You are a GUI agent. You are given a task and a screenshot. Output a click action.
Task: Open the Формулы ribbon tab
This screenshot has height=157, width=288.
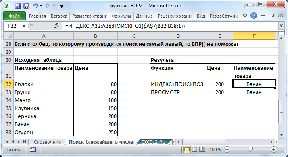pos(121,16)
